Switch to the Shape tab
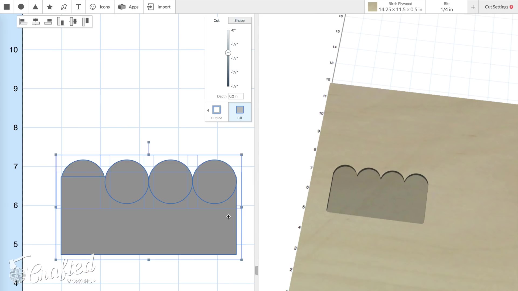The width and height of the screenshot is (518, 291). (x=240, y=20)
